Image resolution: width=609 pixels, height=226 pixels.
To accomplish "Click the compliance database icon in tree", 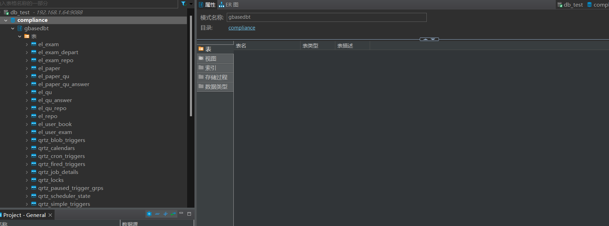I will [x=13, y=20].
